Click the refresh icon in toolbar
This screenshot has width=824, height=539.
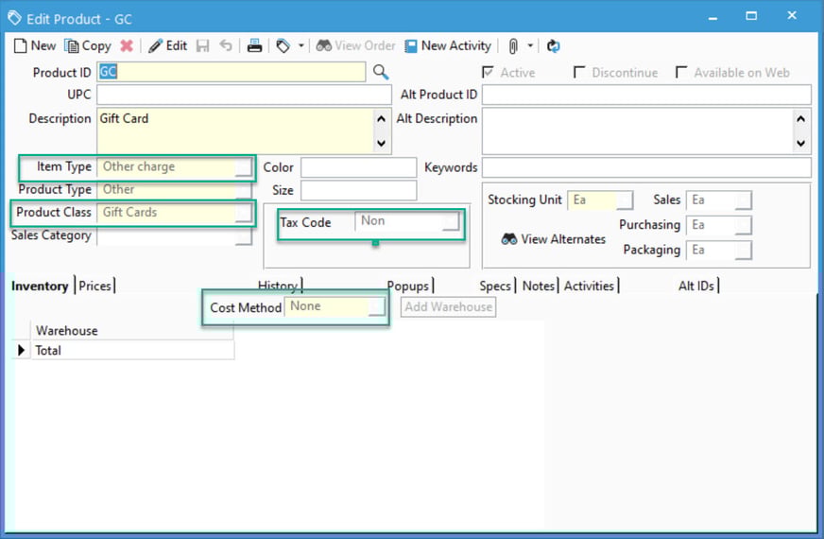[554, 45]
